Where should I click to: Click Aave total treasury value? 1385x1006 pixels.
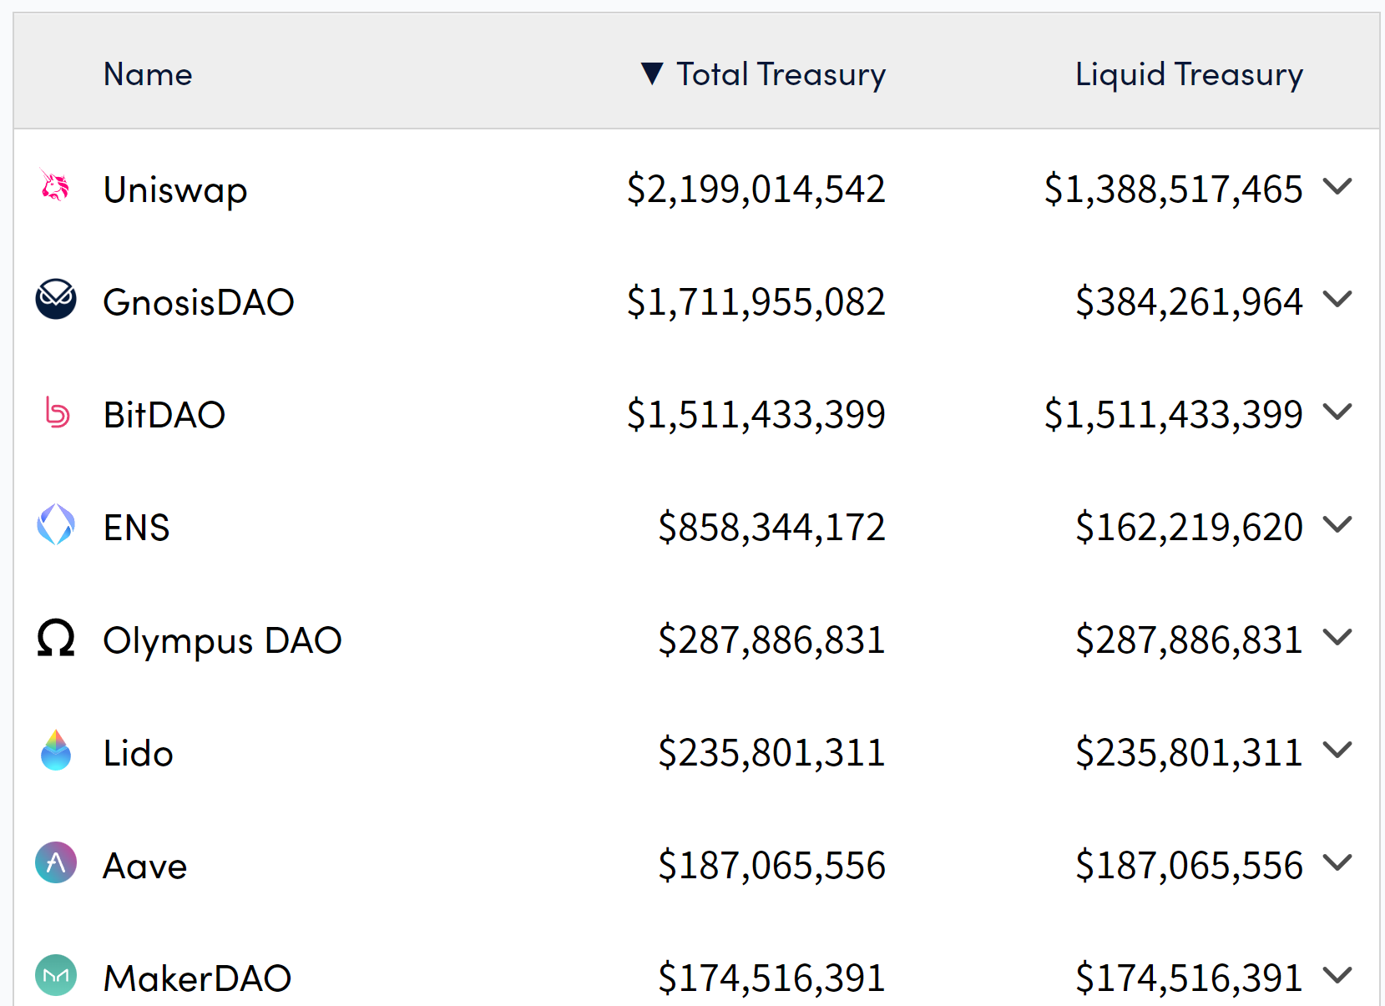click(771, 866)
